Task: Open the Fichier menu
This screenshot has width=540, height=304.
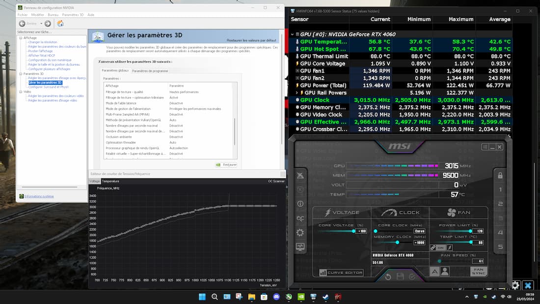Action: coord(23,15)
